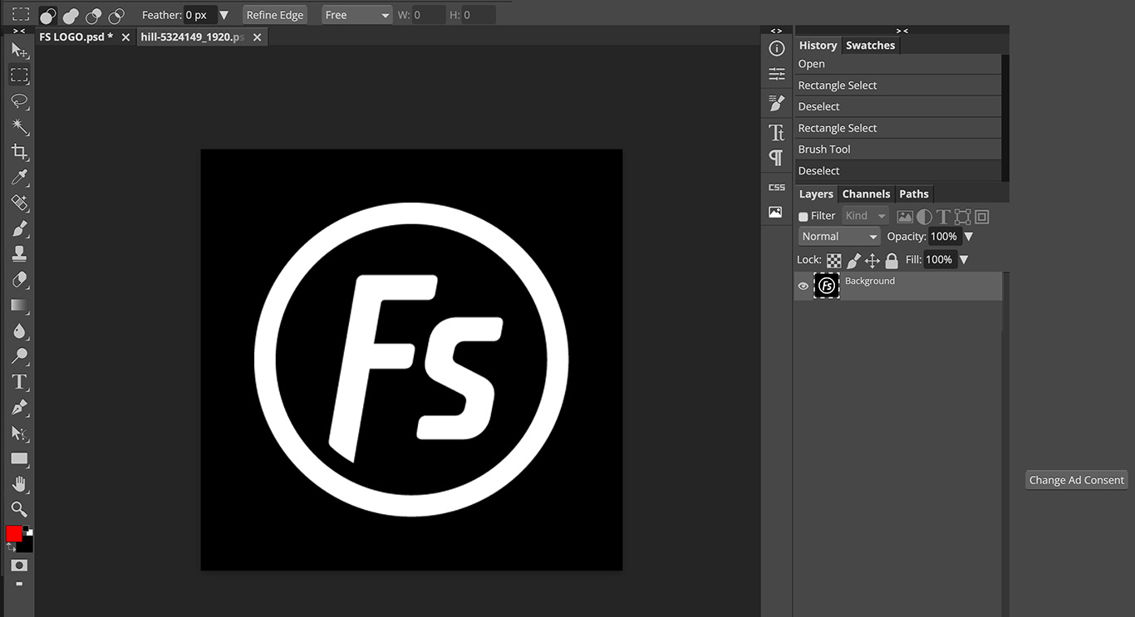Open the CSS panel icon

click(x=776, y=187)
